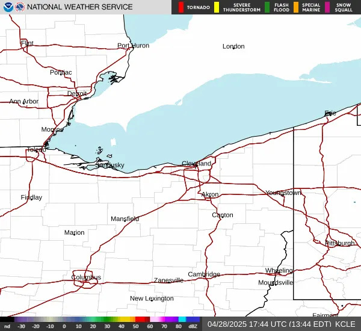This screenshot has width=361, height=331.
Task: Click the Special Marine legend label
Action: pos(311,7)
